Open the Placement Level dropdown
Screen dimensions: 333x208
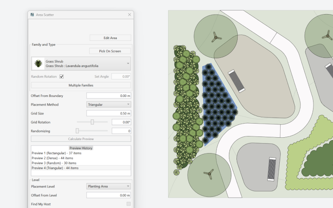click(x=109, y=186)
